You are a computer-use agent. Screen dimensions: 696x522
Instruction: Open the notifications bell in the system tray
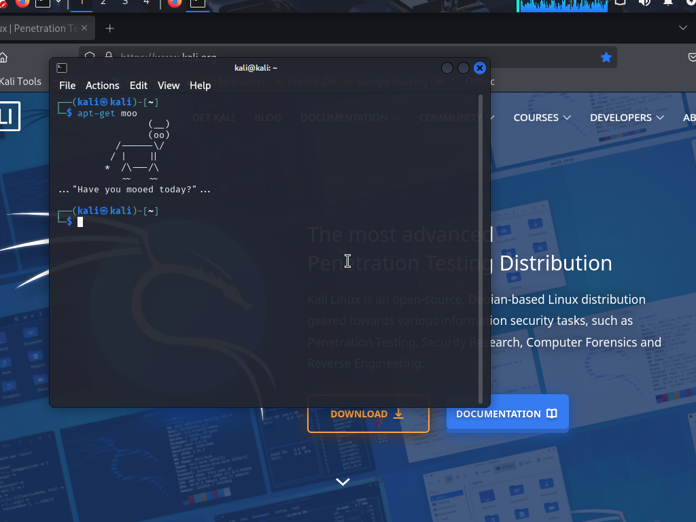pos(667,2)
